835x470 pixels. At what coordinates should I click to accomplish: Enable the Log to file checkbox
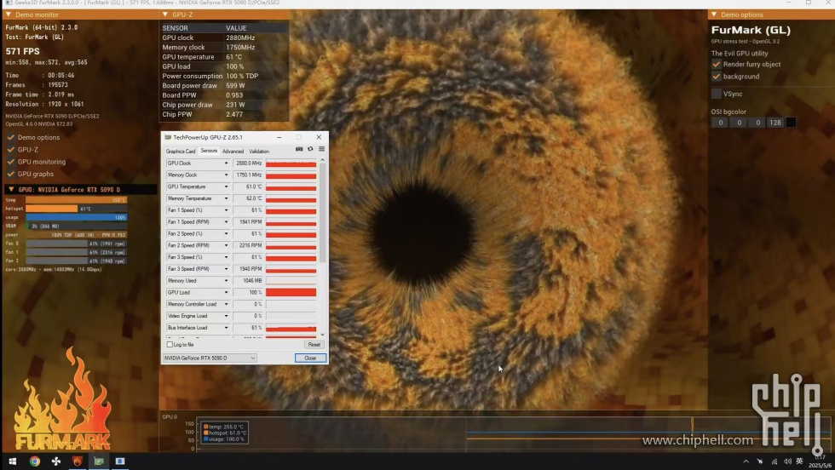pyautogui.click(x=170, y=345)
